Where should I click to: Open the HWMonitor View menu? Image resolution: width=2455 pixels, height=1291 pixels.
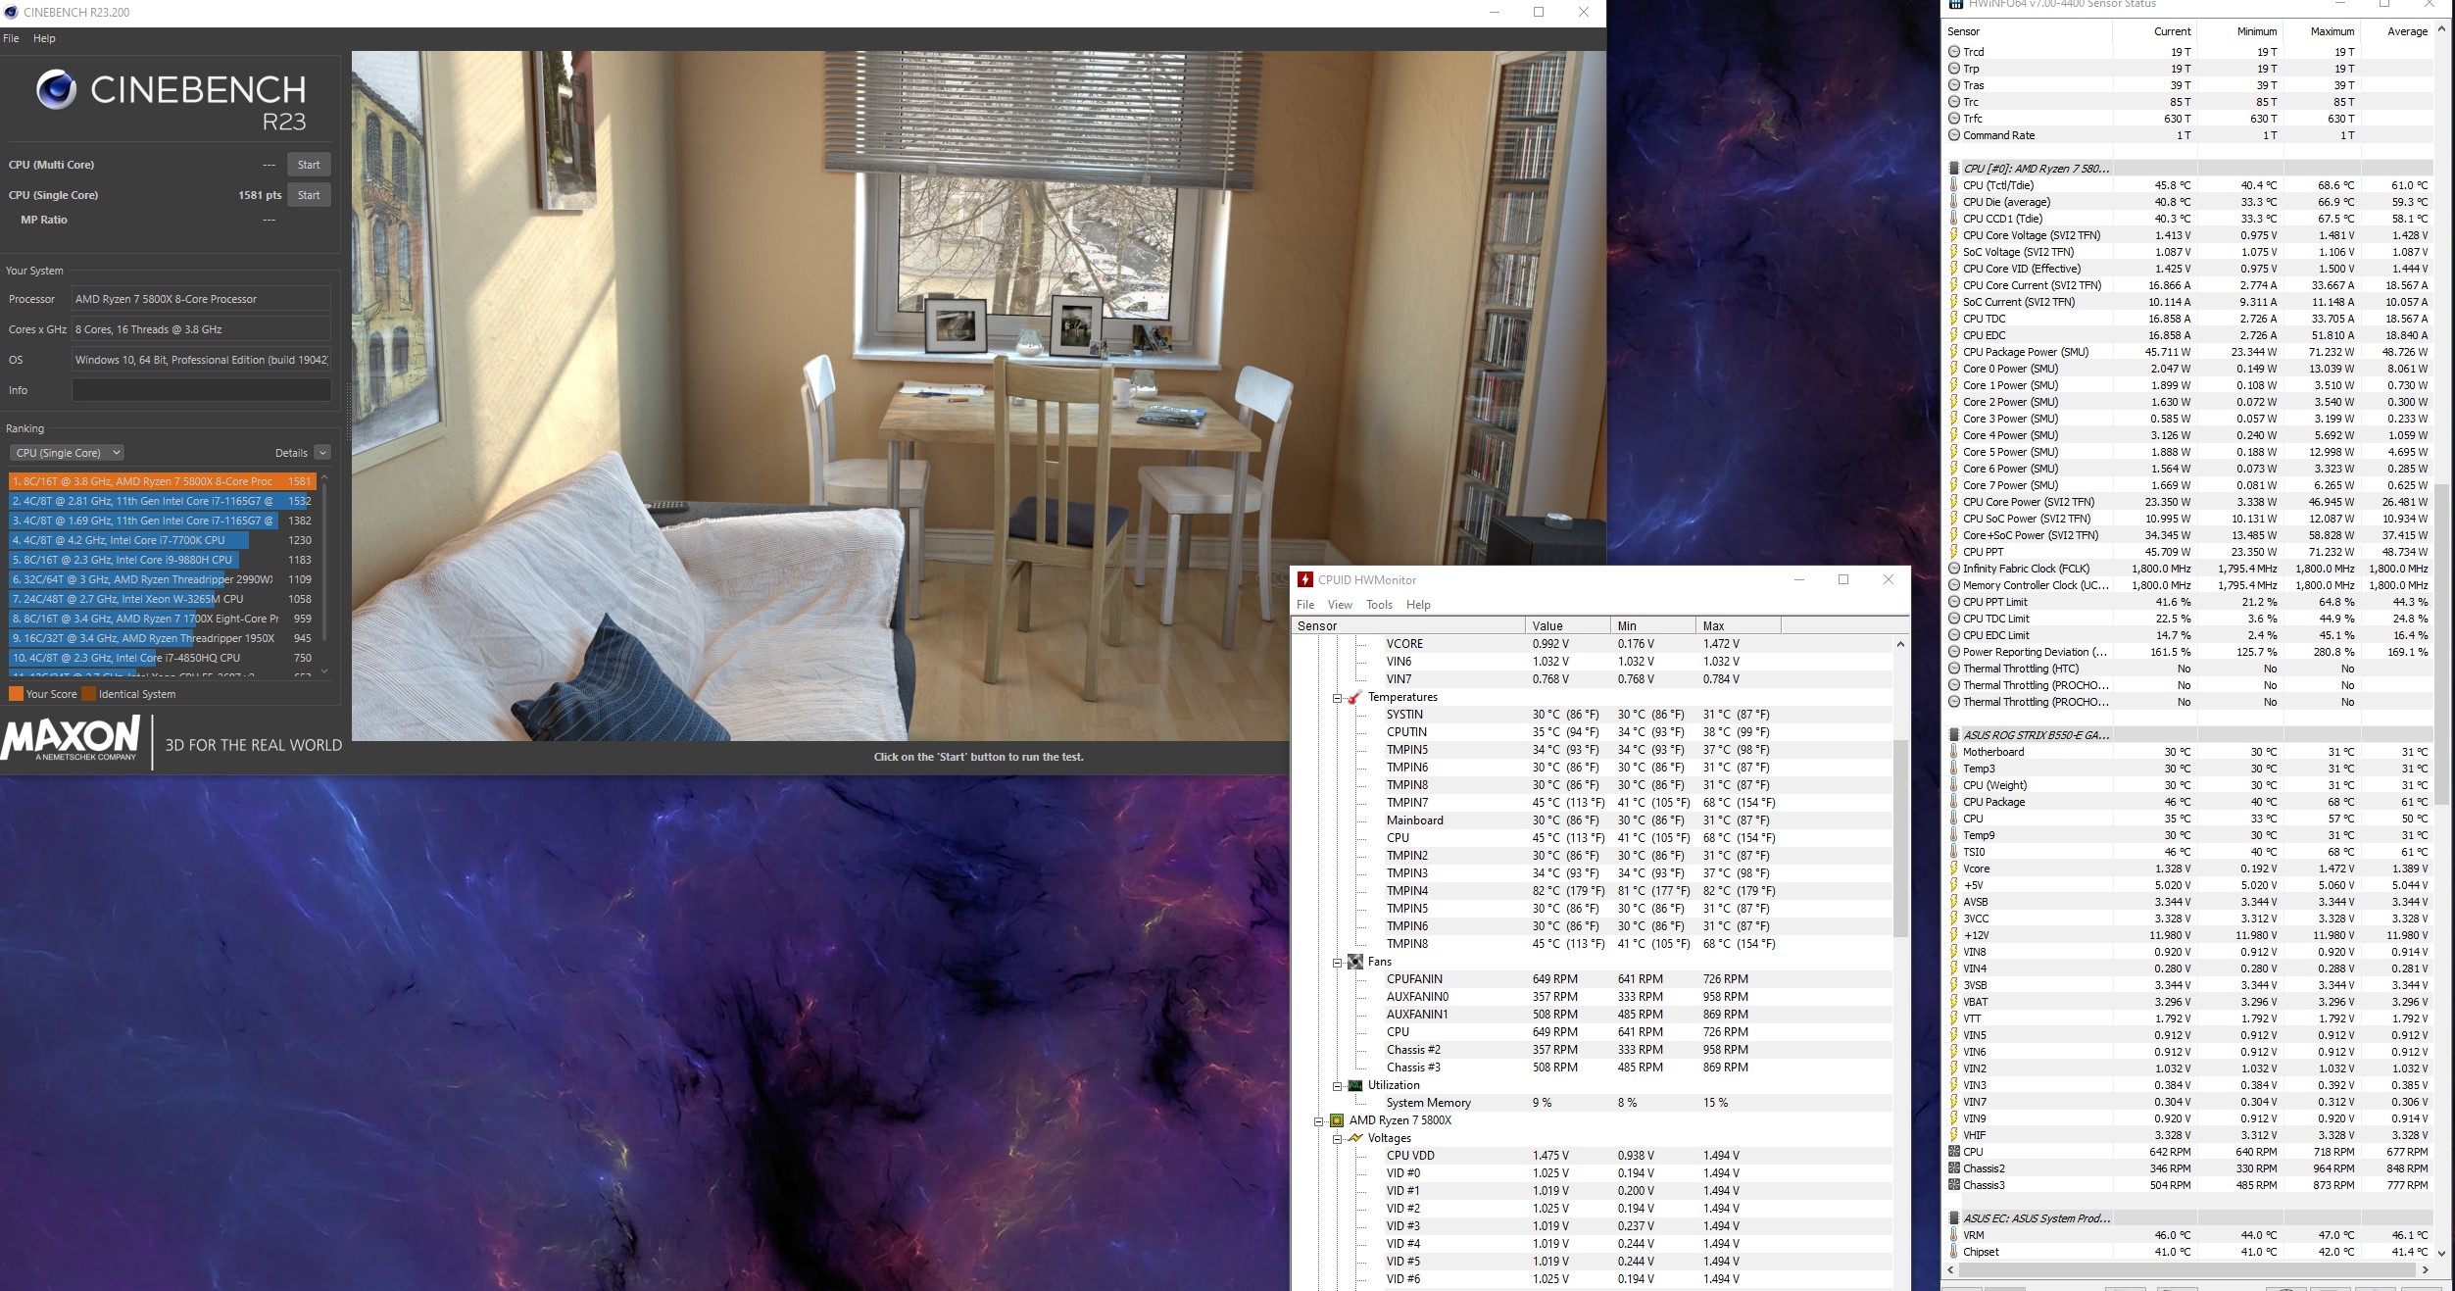[1340, 605]
